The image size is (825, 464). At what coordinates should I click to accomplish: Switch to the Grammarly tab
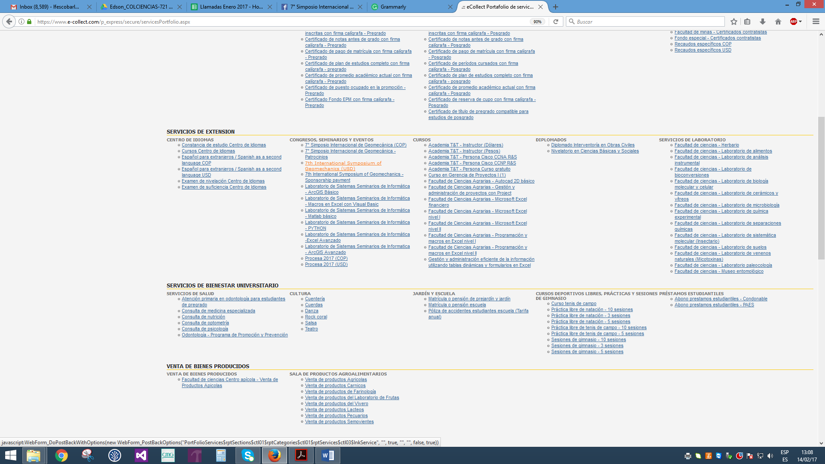(408, 7)
